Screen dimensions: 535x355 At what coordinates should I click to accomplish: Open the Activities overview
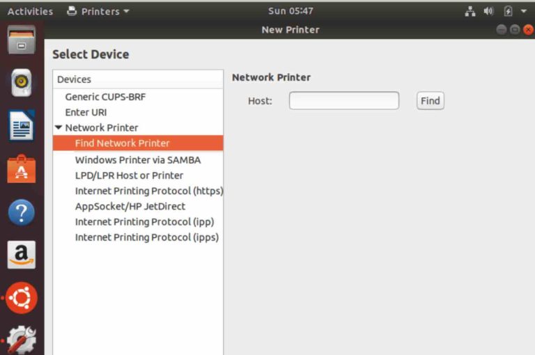pos(30,11)
